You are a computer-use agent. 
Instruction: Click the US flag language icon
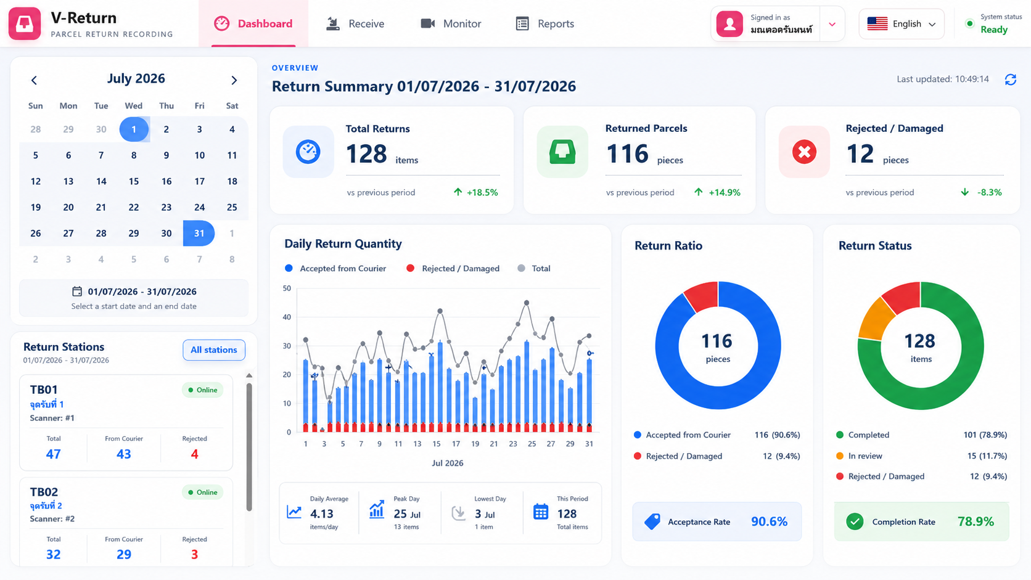pyautogui.click(x=877, y=24)
